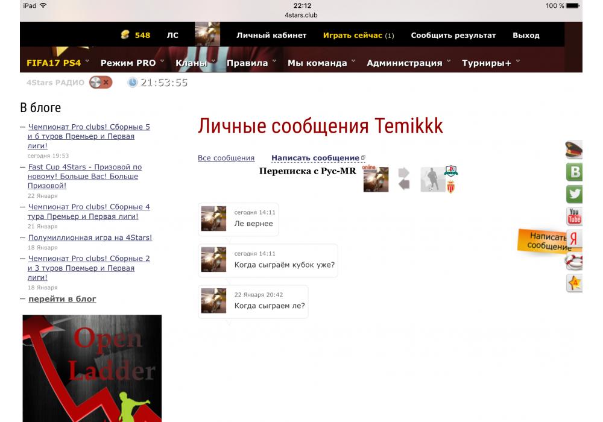Open the VK icon in right sidebar
Viewport: 603px width, 422px height.
click(x=574, y=172)
